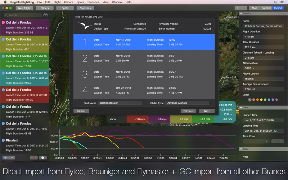
Task: Click the Statistics toolbar button
Action: [x=85, y=8]
